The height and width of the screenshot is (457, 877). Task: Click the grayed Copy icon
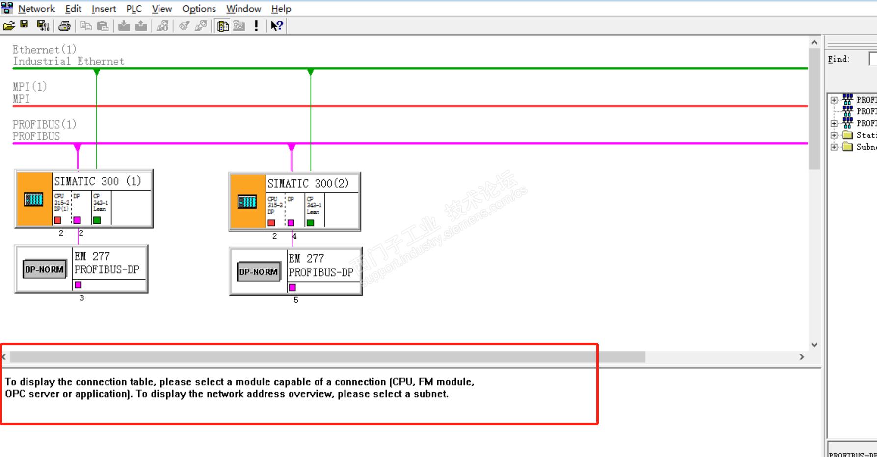point(86,26)
